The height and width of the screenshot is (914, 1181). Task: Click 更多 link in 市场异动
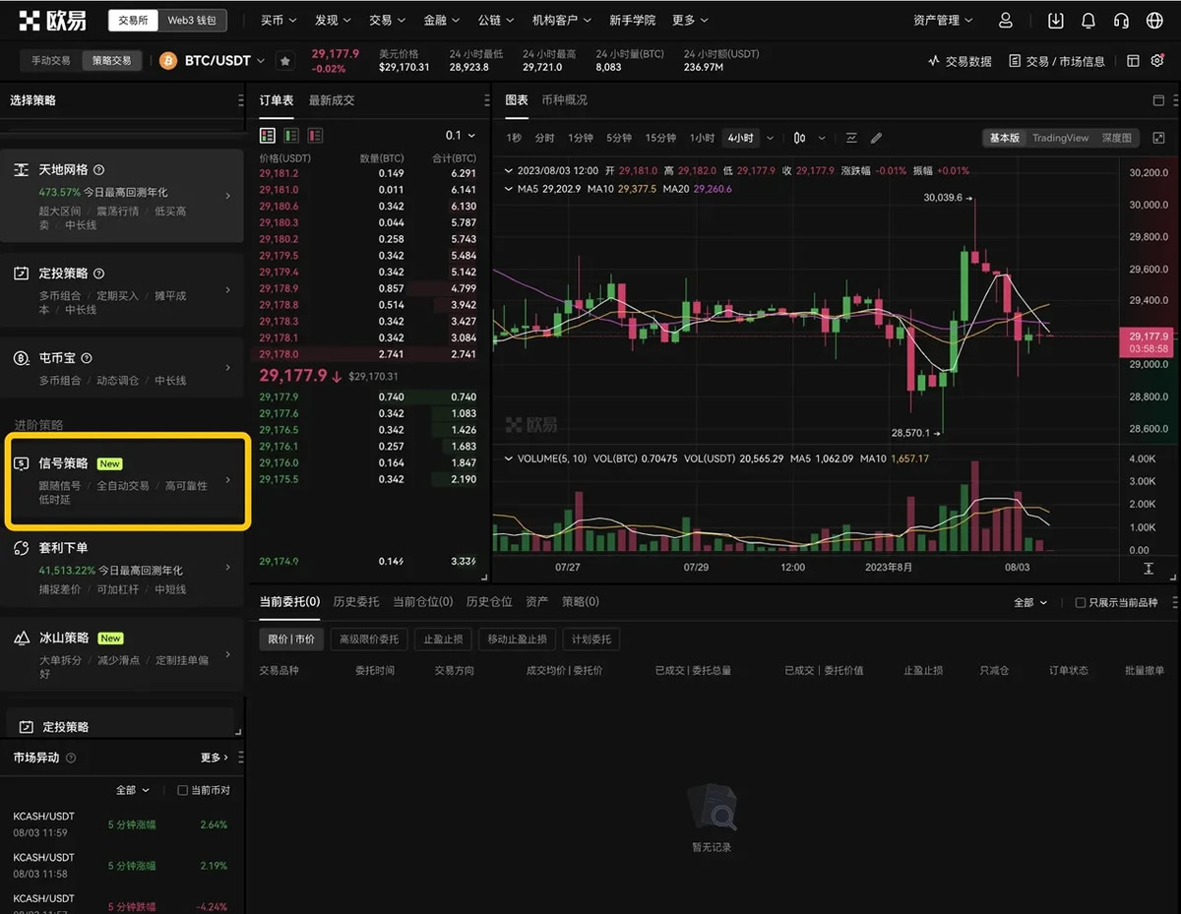(214, 758)
